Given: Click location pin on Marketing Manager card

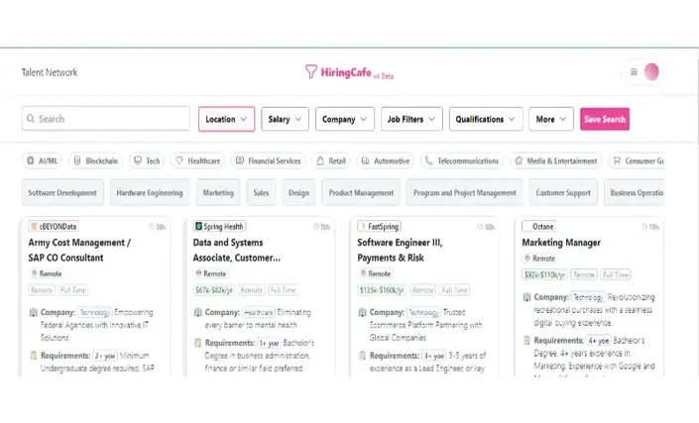Looking at the screenshot, I should click(527, 258).
